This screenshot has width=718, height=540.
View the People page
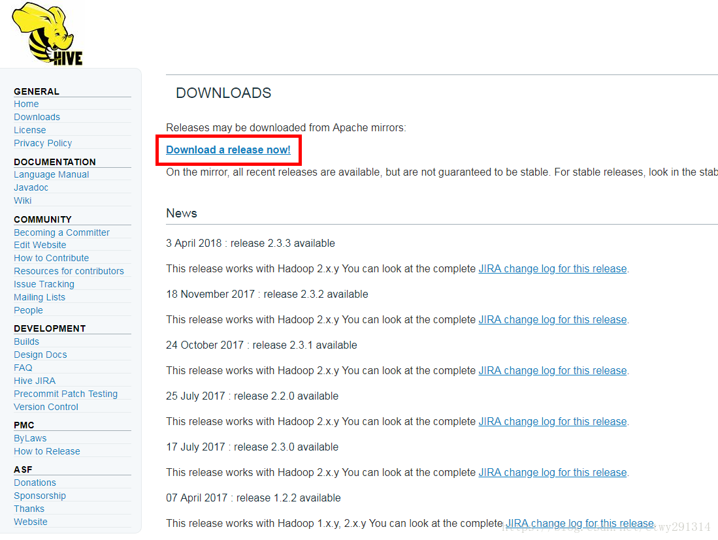pyautogui.click(x=28, y=310)
